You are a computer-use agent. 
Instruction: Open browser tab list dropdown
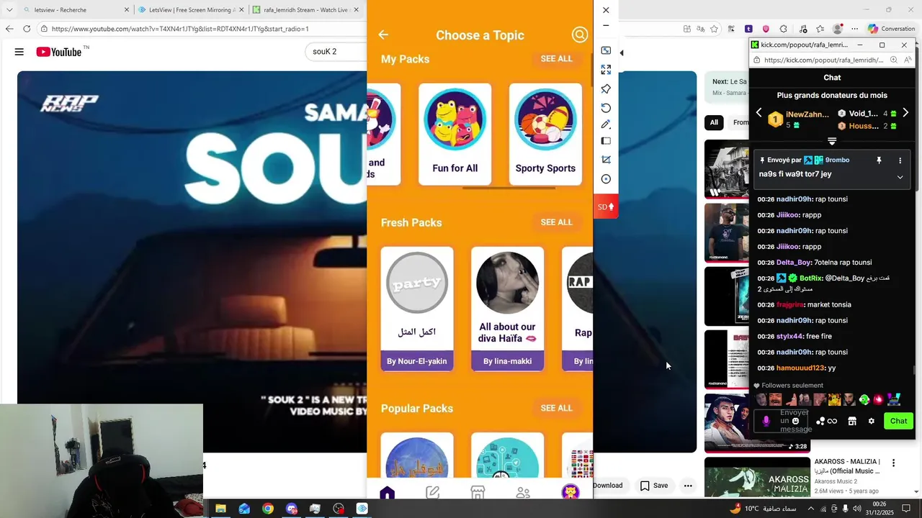click(9, 10)
